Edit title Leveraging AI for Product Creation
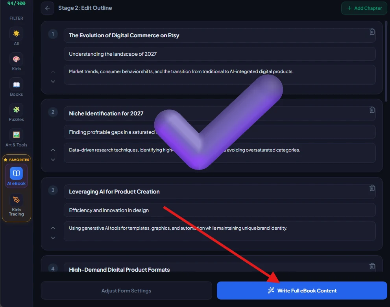 click(220, 192)
